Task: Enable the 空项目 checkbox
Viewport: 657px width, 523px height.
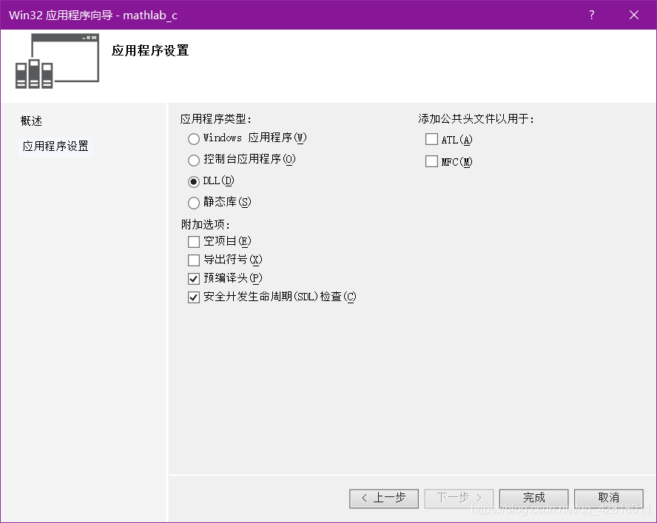Action: click(x=193, y=240)
